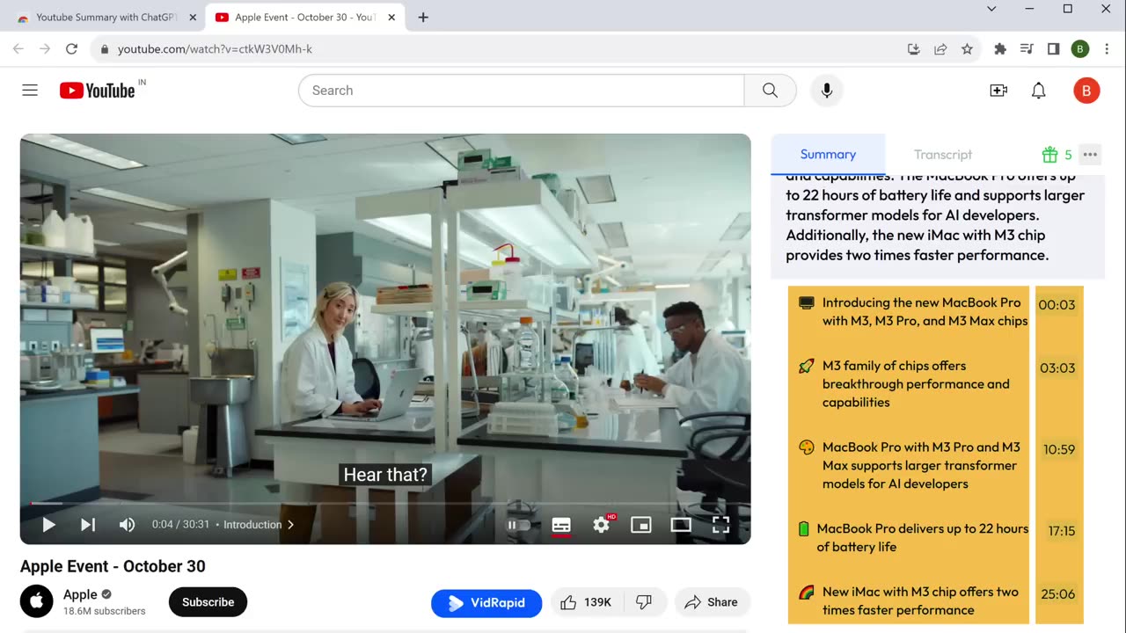The image size is (1126, 633).
Task: Dislike the video with thumbs down
Action: (x=645, y=602)
